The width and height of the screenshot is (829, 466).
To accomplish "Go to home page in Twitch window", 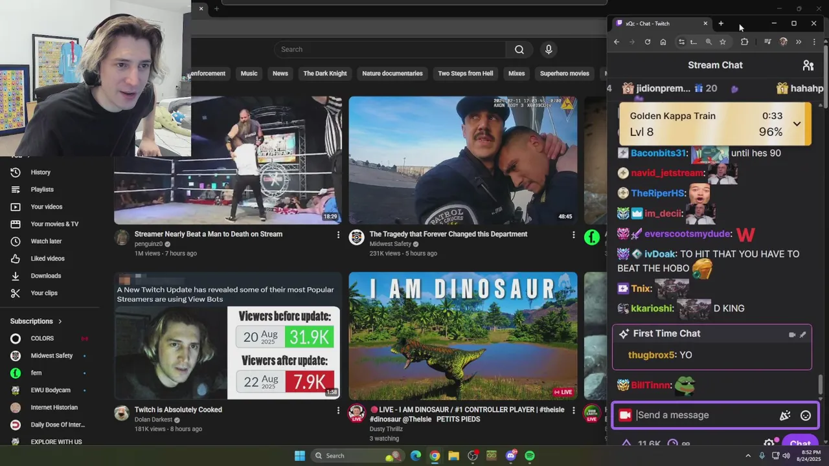I will [663, 42].
